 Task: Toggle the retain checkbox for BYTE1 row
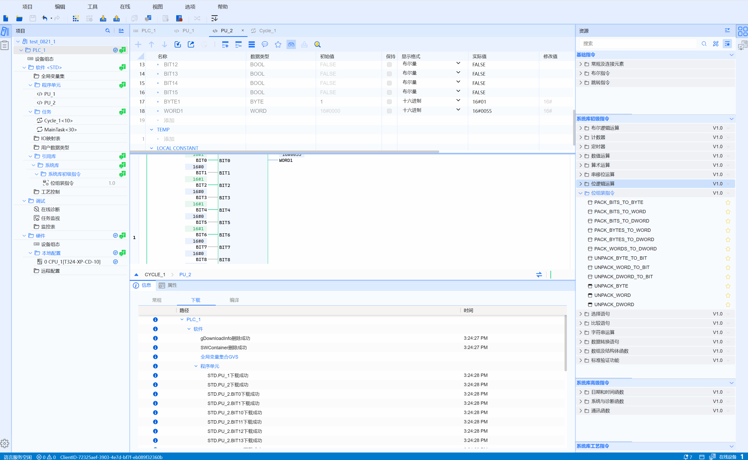(389, 102)
